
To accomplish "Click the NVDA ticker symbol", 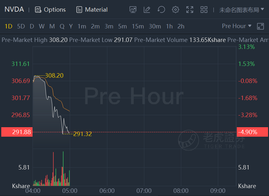I will pyautogui.click(x=14, y=9).
